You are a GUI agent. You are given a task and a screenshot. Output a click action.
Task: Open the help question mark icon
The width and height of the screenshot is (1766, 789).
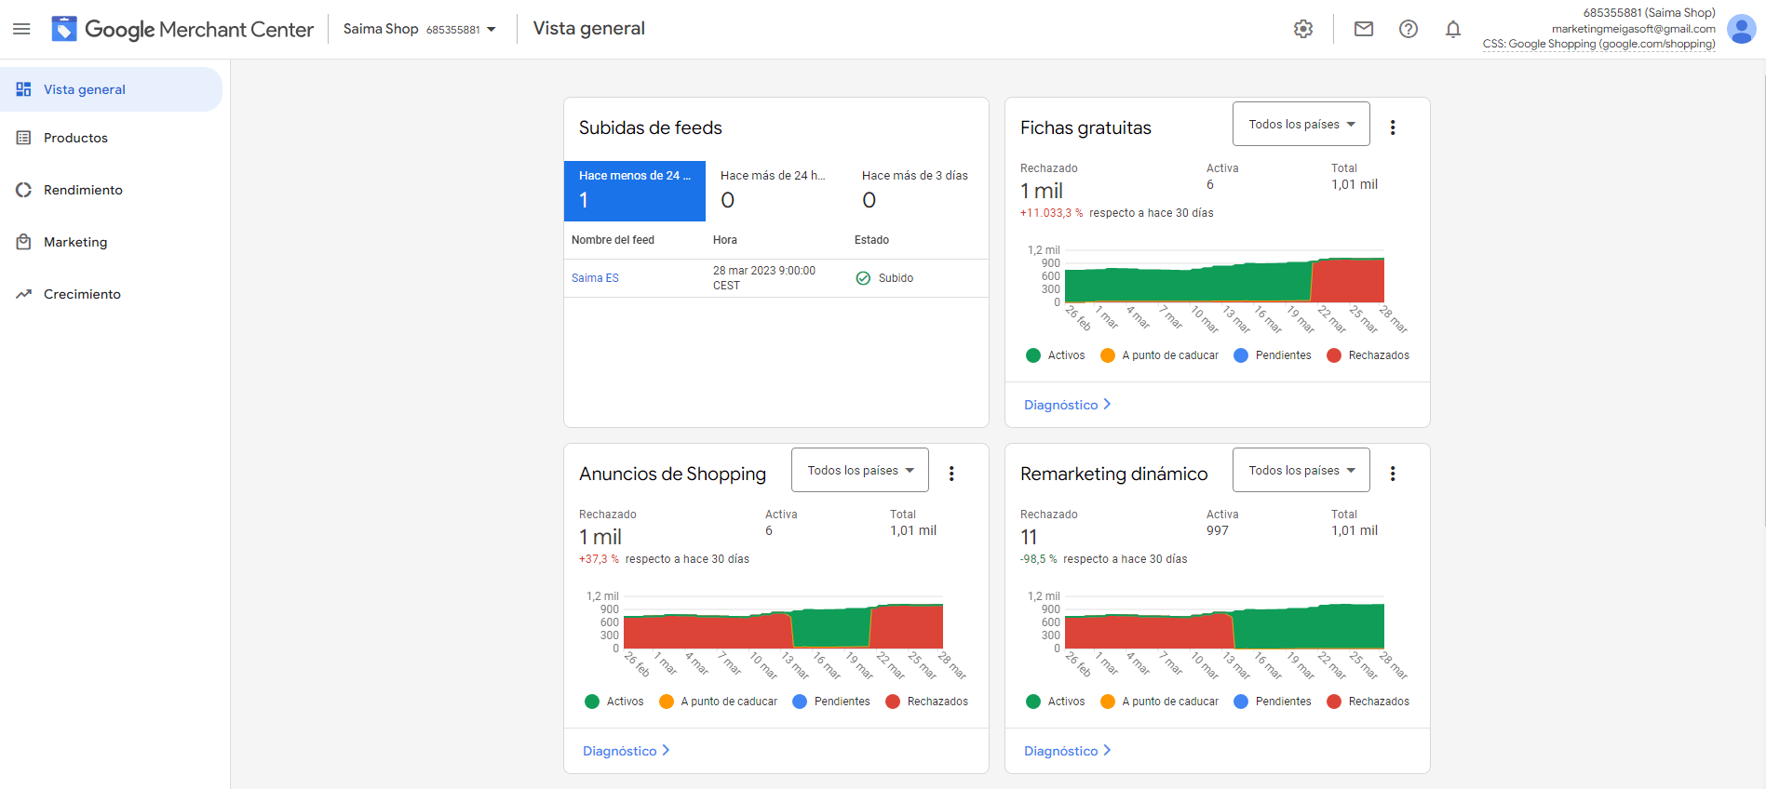pos(1409,29)
